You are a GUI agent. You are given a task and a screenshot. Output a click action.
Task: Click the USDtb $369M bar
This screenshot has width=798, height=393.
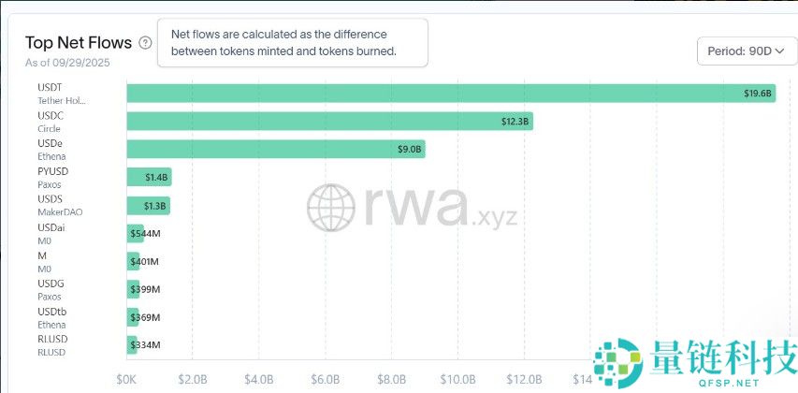click(132, 317)
